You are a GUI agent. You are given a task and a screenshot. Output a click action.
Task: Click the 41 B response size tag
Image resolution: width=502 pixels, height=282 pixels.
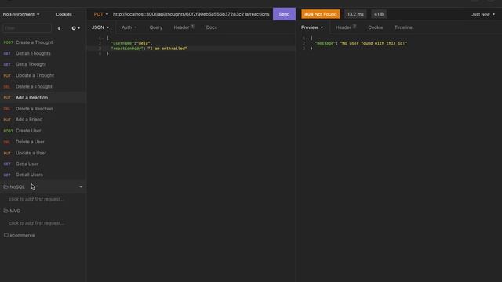(x=379, y=14)
